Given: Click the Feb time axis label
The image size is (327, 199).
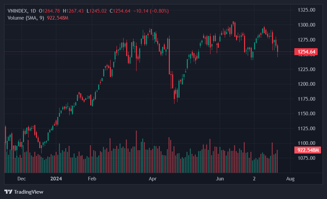Looking at the screenshot, I should point(92,179).
